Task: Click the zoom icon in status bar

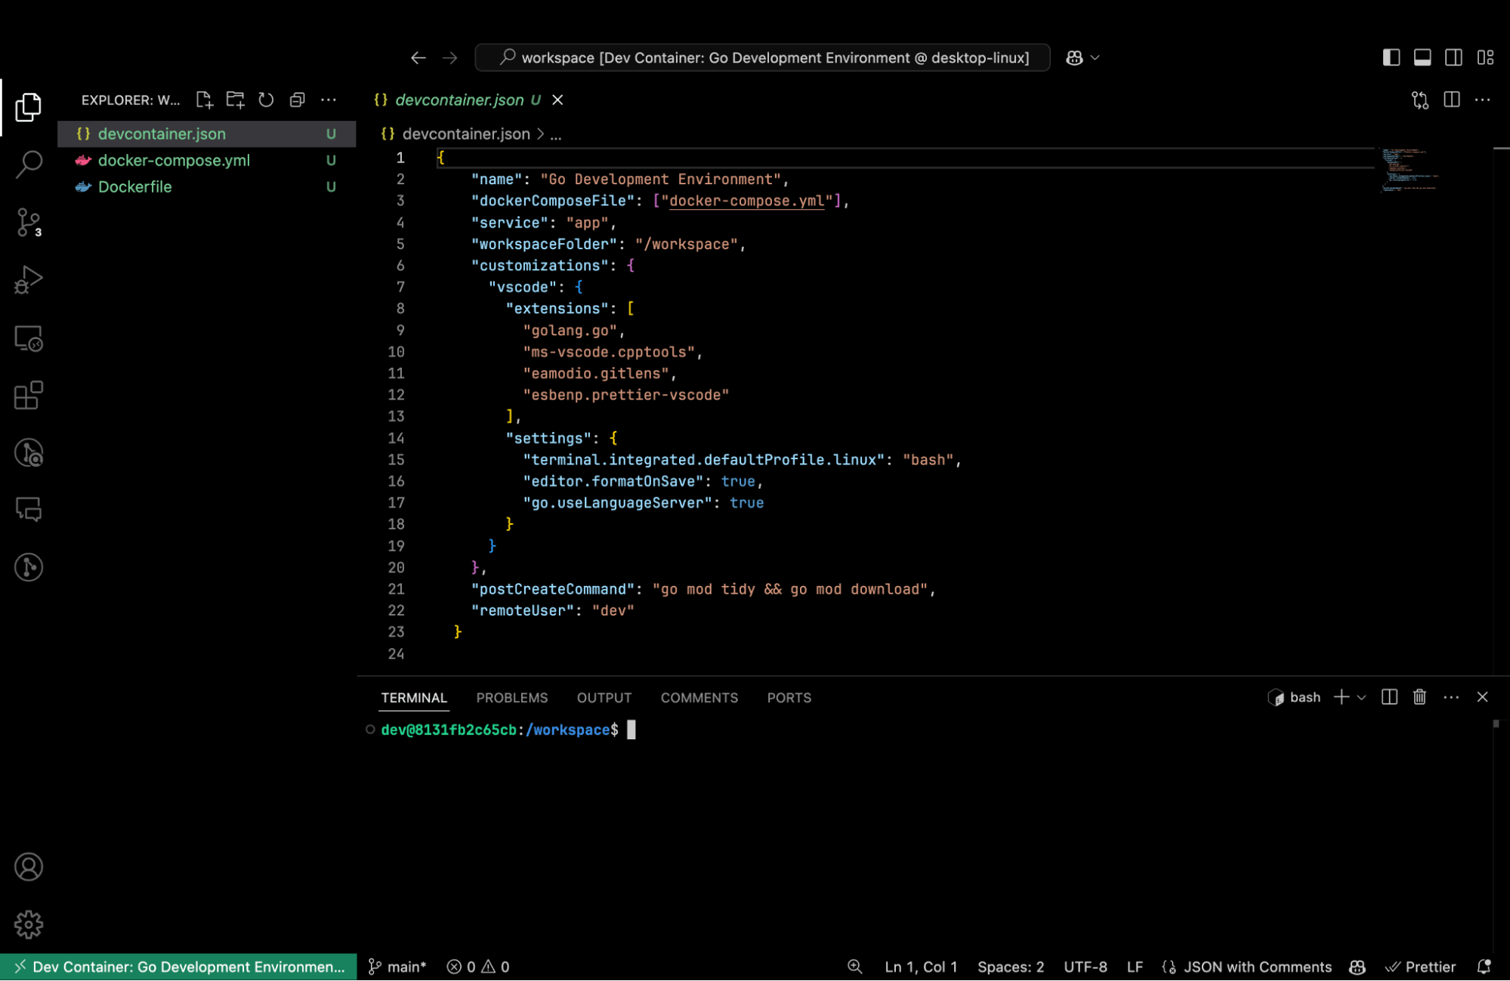Action: [854, 967]
